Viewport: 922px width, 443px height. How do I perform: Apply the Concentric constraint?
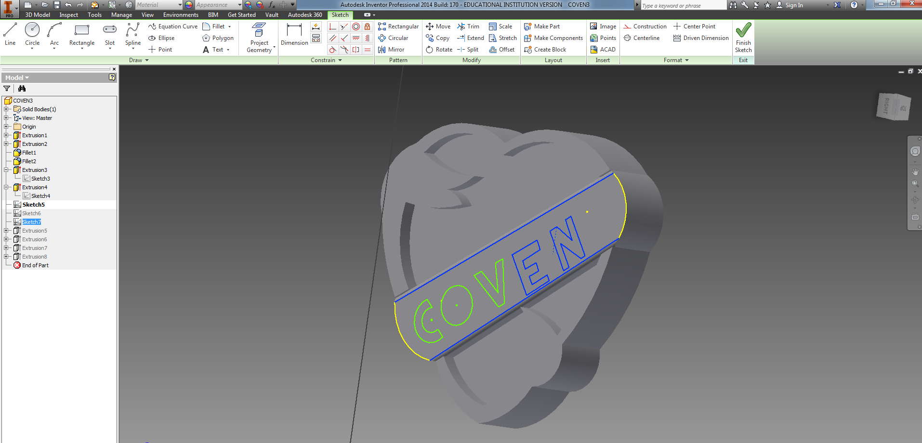pos(356,26)
